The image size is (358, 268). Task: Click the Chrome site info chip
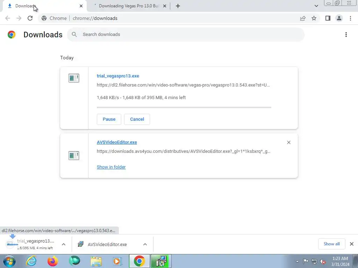coord(54,18)
